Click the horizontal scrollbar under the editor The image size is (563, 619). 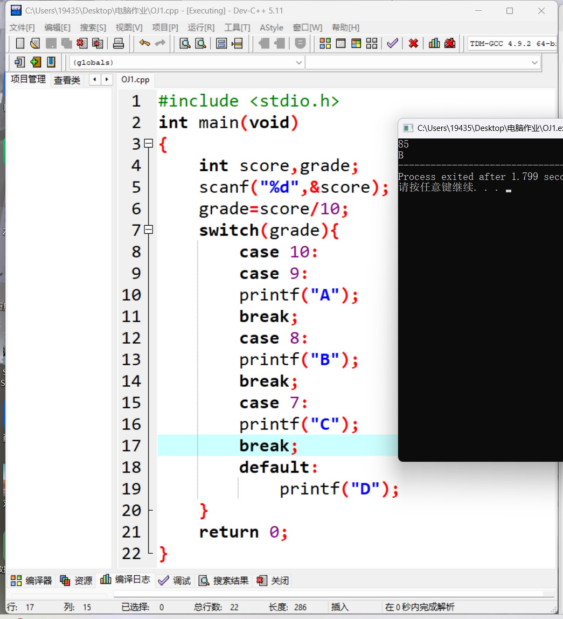(x=333, y=594)
